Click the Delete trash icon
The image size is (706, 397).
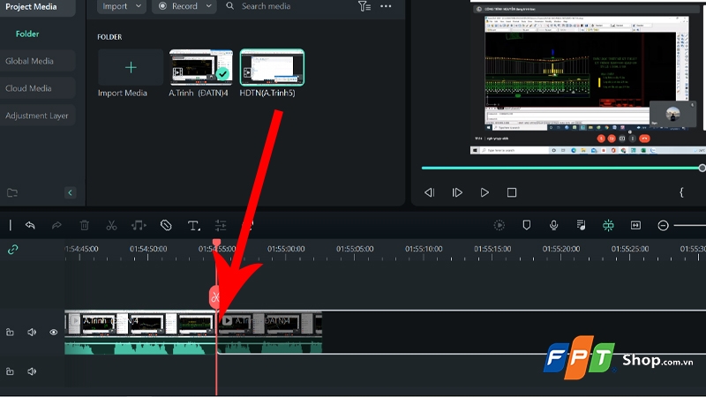[84, 226]
